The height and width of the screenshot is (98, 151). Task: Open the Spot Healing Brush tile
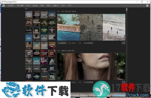[x=29, y=15]
